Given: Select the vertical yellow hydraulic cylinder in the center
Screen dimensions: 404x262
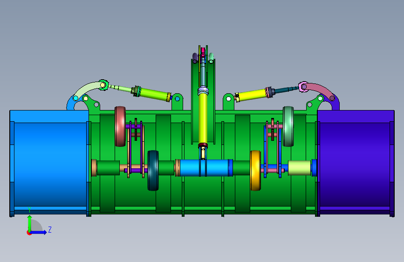Looking at the screenshot, I should pos(203,118).
